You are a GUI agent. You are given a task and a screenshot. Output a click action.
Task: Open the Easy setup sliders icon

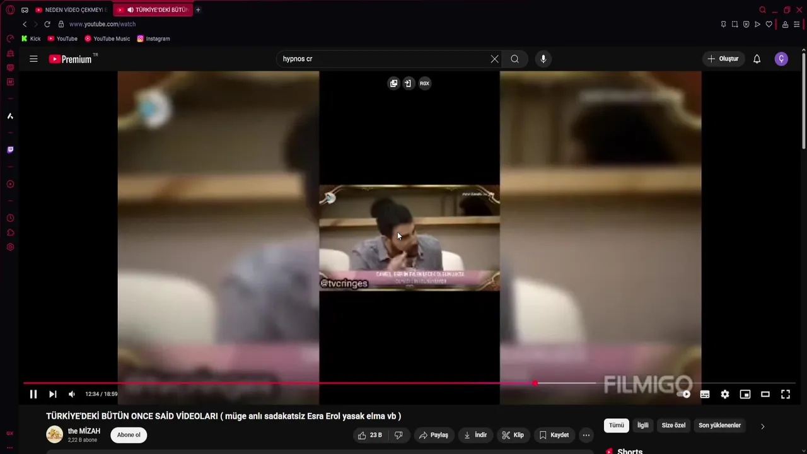[x=797, y=24]
